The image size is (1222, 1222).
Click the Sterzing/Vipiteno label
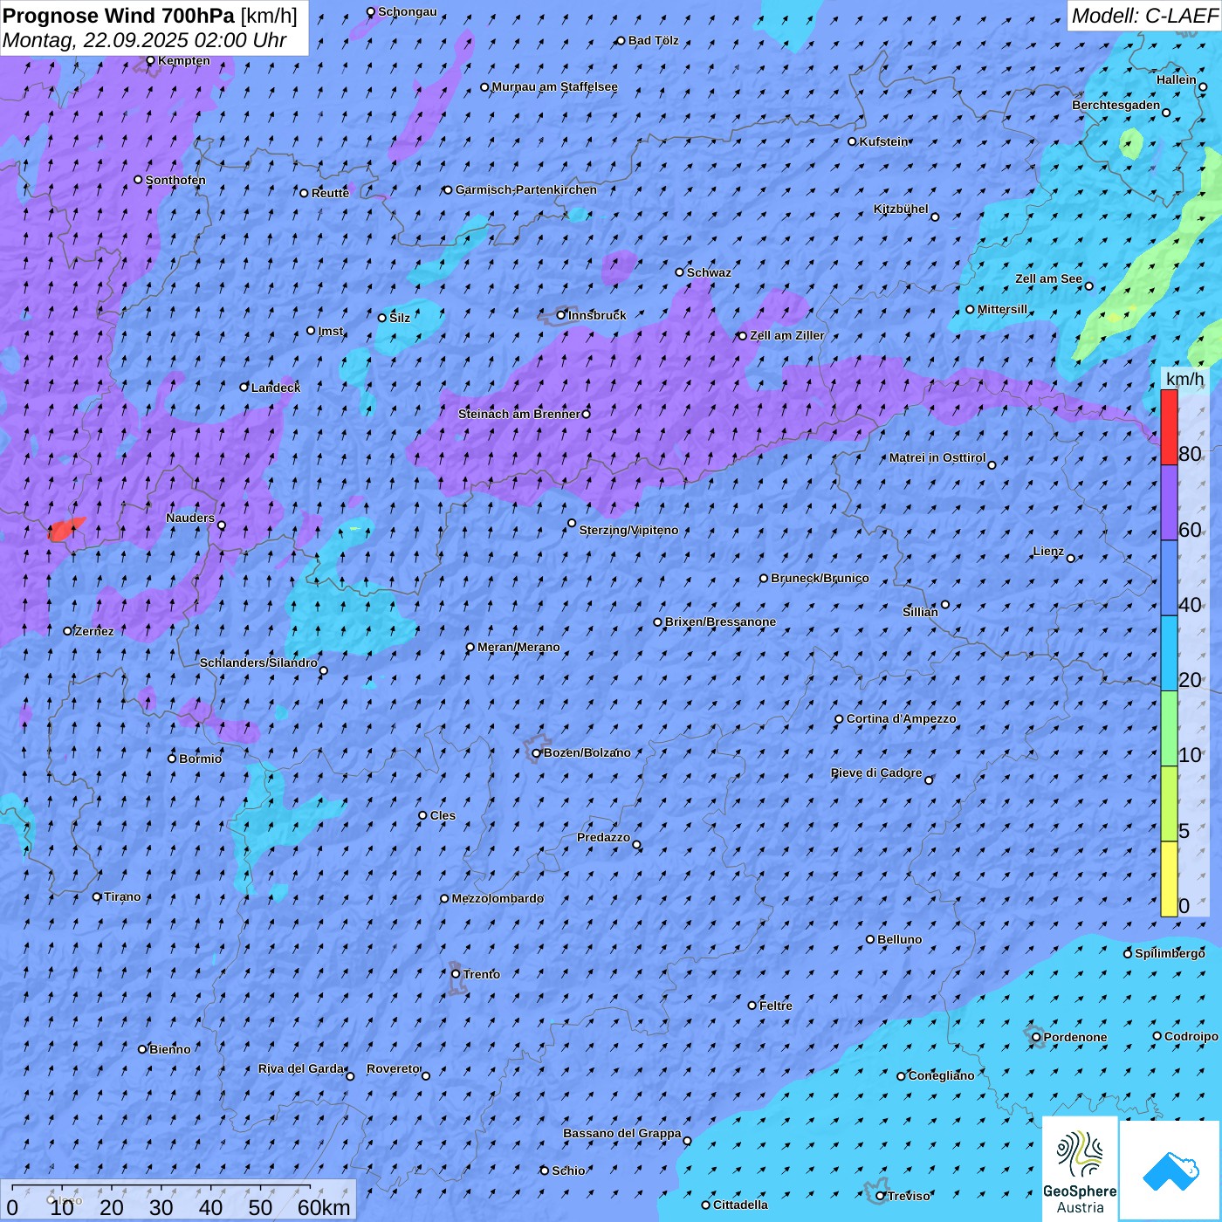tap(628, 530)
